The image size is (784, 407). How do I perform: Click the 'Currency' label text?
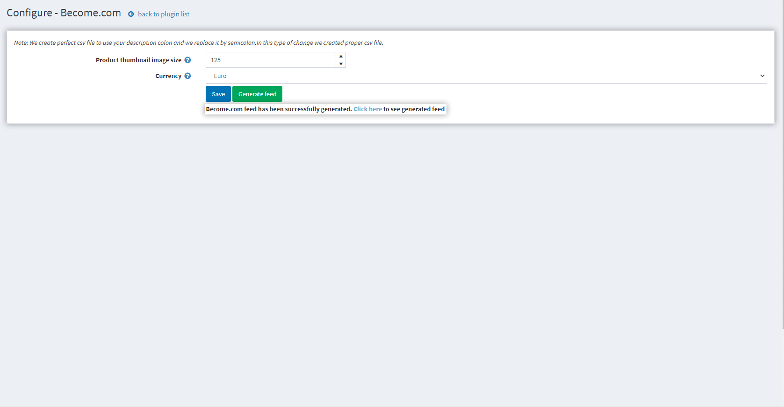coord(168,76)
